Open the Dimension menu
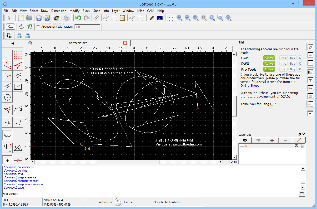The height and width of the screenshot is (209, 317). click(59, 11)
